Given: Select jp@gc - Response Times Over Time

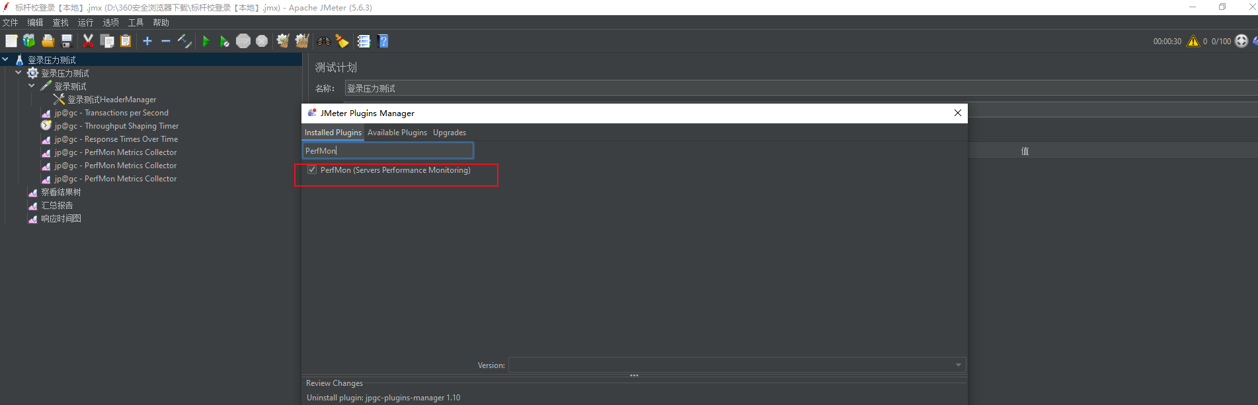Looking at the screenshot, I should [x=116, y=139].
